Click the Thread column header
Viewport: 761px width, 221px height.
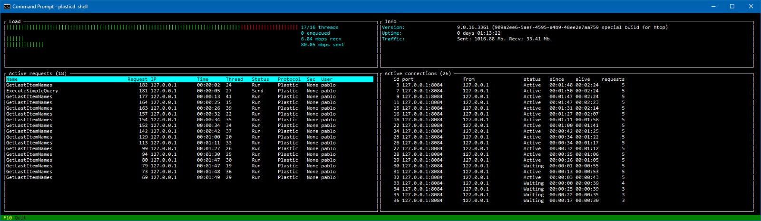[x=234, y=79]
